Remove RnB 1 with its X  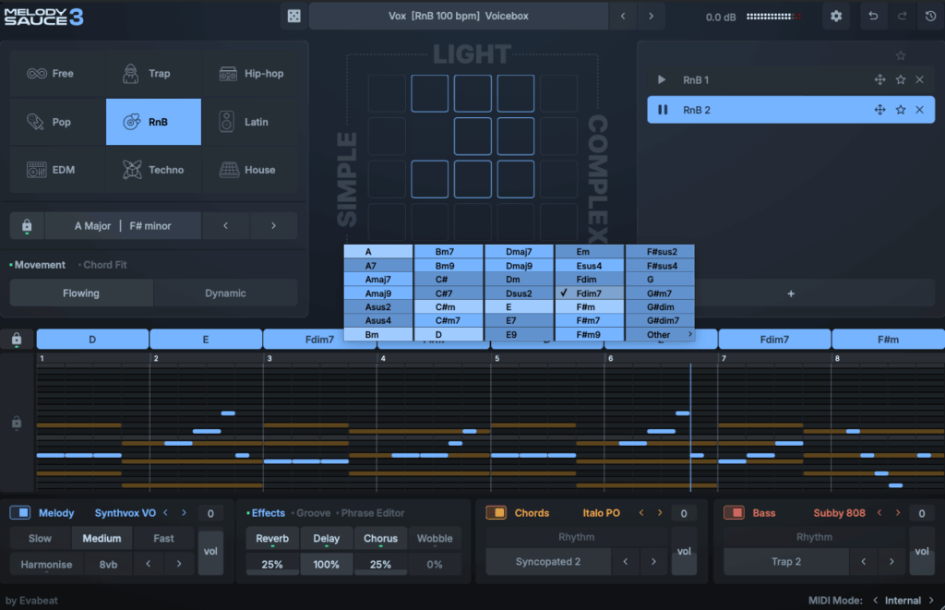point(920,79)
